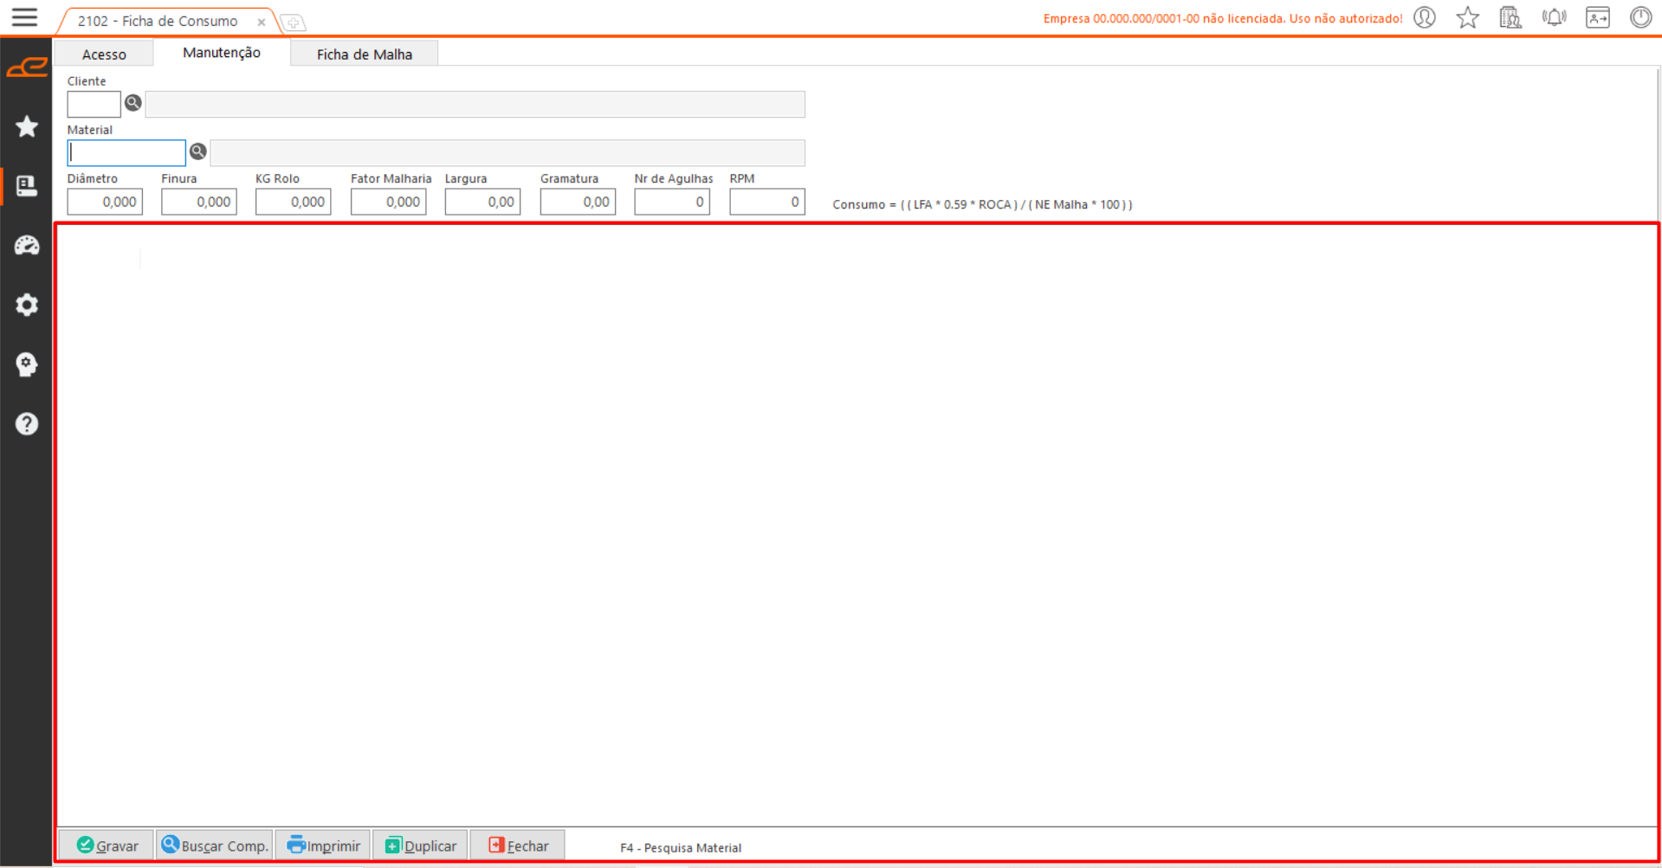Click the Imprimir button
Screen dimensions: 1662x868
click(324, 845)
